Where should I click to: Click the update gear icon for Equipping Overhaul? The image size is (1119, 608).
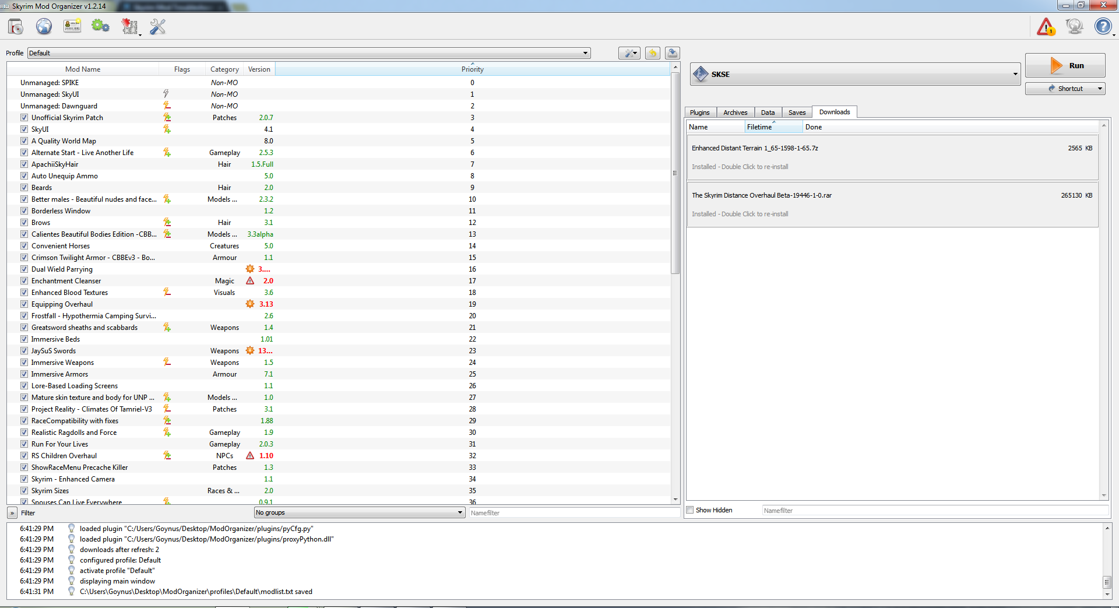250,304
